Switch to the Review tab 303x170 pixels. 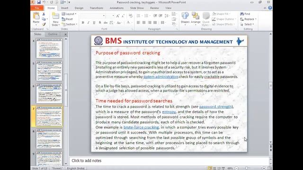click(x=154, y=8)
